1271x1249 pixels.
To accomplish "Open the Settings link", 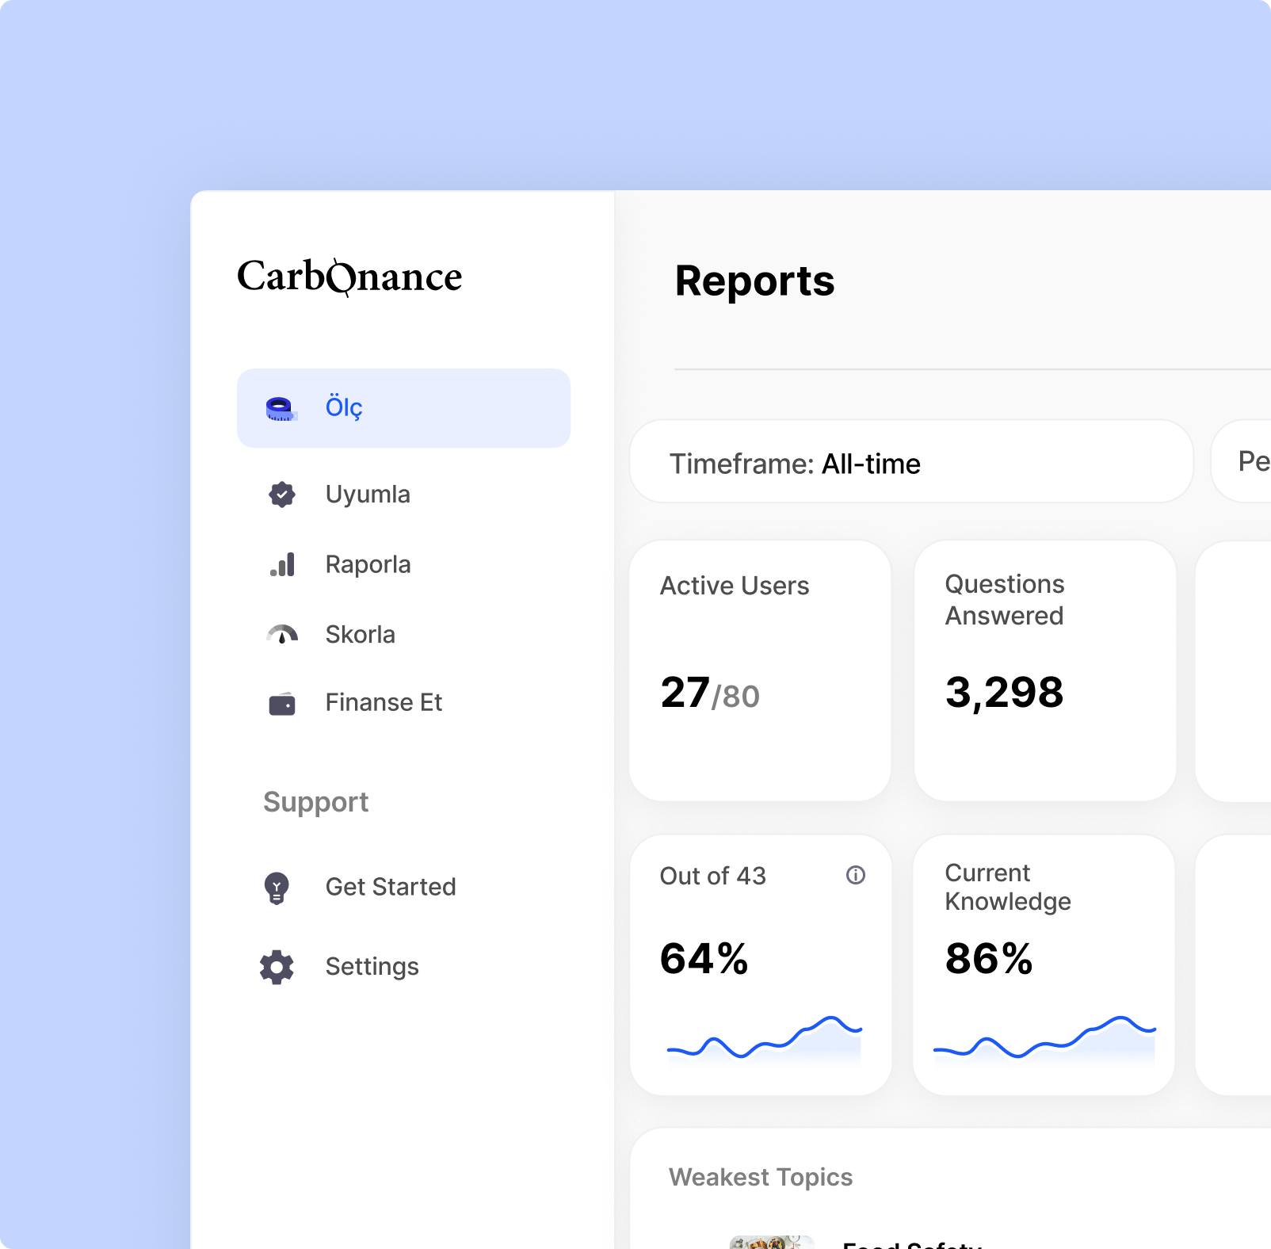I will 372,967.
